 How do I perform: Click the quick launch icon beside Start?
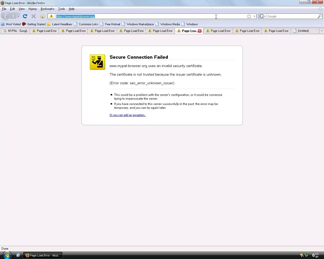18,255
